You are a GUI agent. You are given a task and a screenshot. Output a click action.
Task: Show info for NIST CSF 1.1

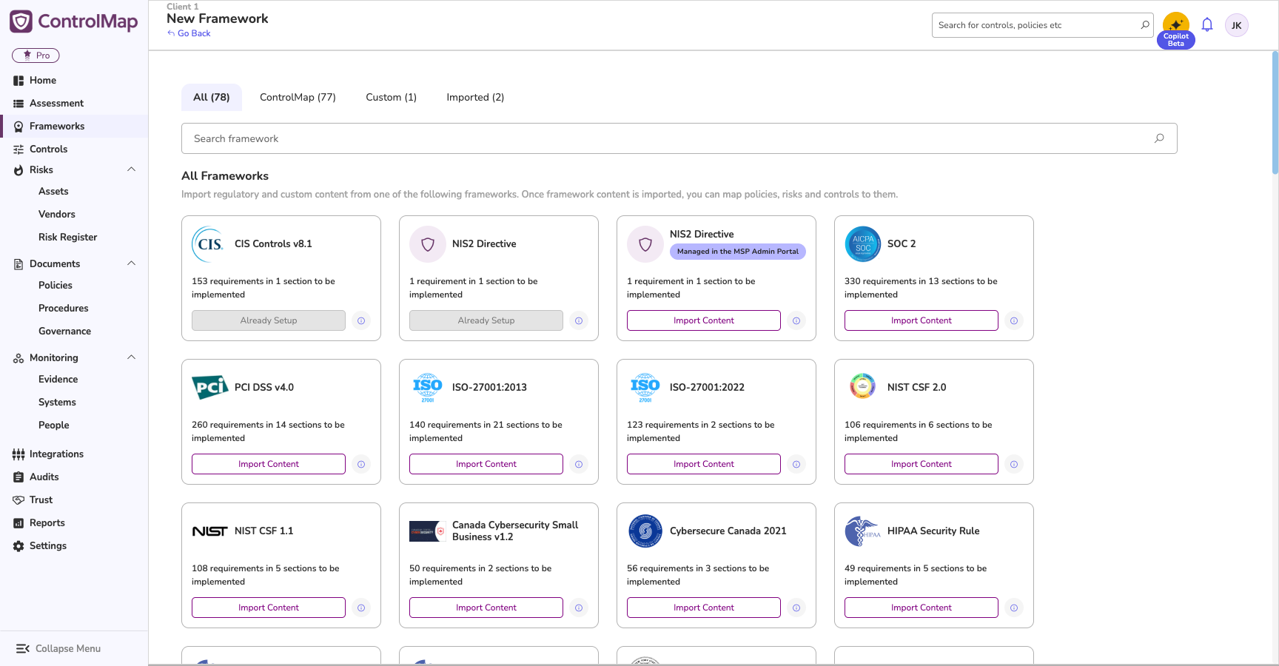[x=361, y=608]
